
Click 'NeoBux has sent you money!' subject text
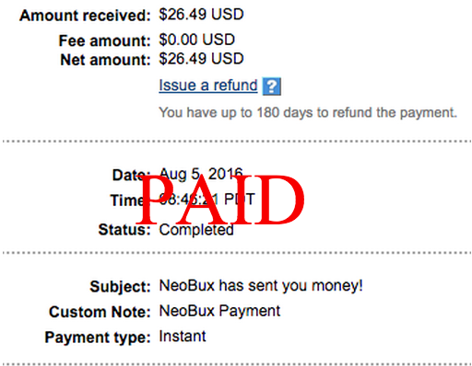pyautogui.click(x=261, y=286)
